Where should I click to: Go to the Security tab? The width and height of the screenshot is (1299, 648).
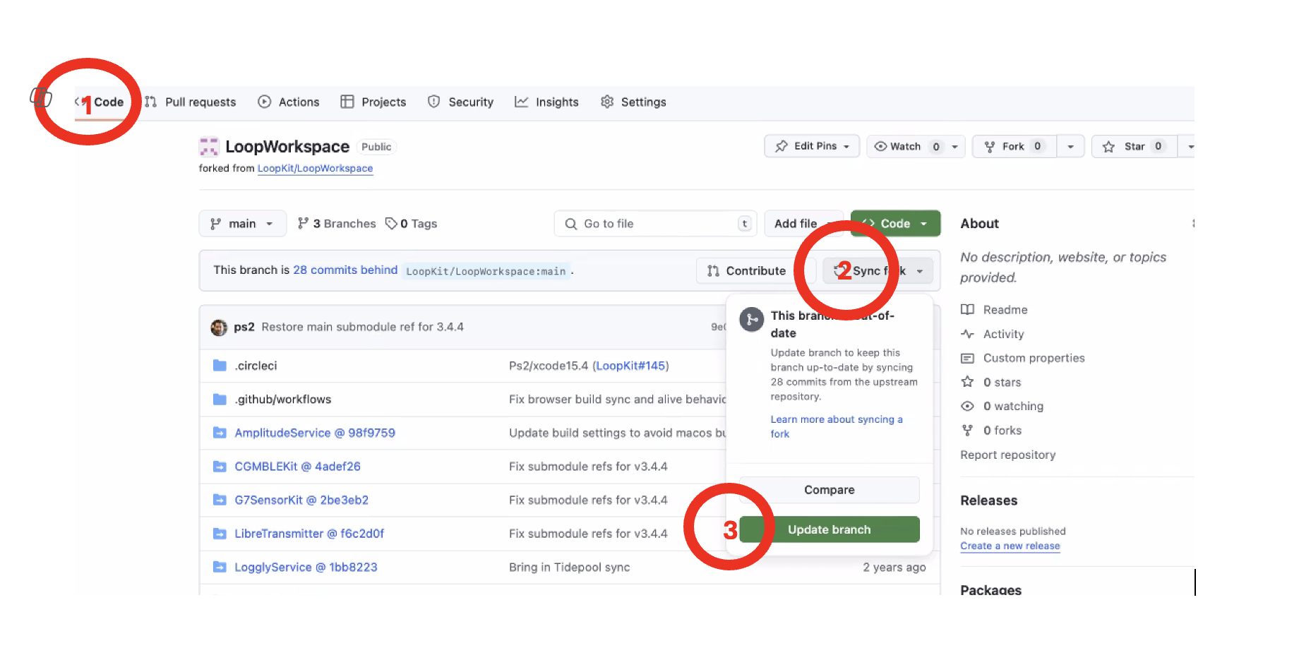pos(460,102)
